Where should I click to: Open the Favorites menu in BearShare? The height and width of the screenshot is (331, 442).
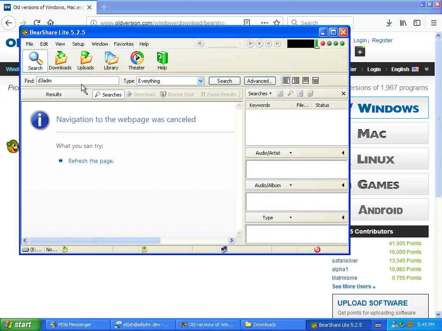[x=124, y=44]
